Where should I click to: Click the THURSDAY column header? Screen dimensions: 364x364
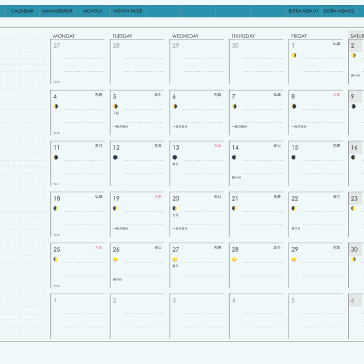point(243,36)
